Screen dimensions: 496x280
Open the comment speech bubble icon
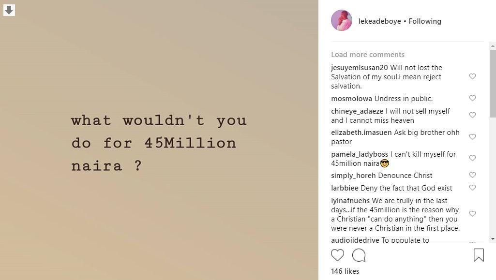coord(359,255)
